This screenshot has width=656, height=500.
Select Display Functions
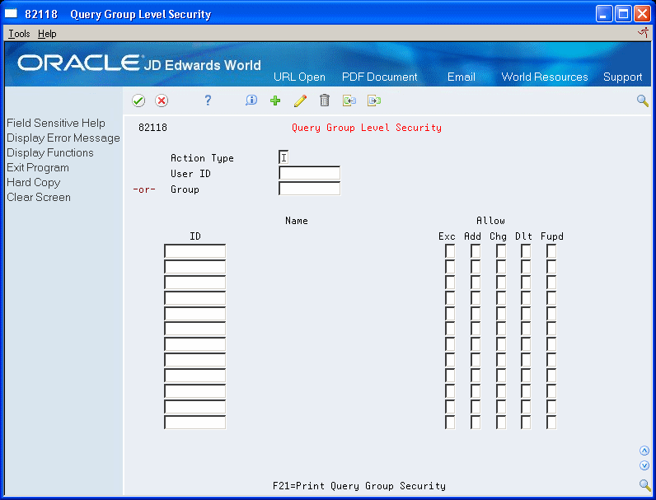(x=50, y=152)
